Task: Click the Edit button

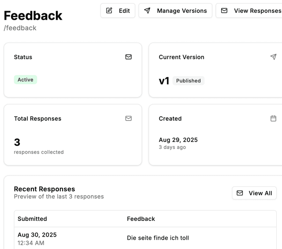Action: click(118, 11)
